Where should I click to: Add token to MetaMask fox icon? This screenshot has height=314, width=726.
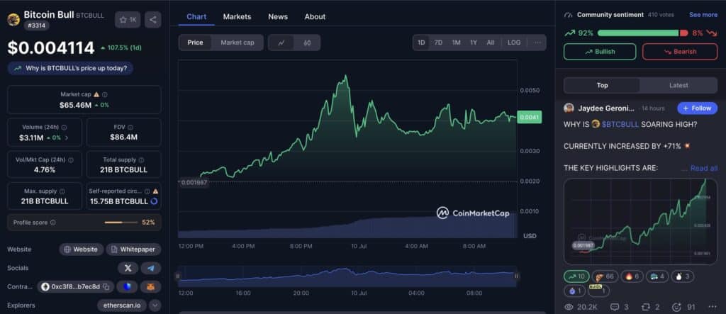[x=151, y=286]
